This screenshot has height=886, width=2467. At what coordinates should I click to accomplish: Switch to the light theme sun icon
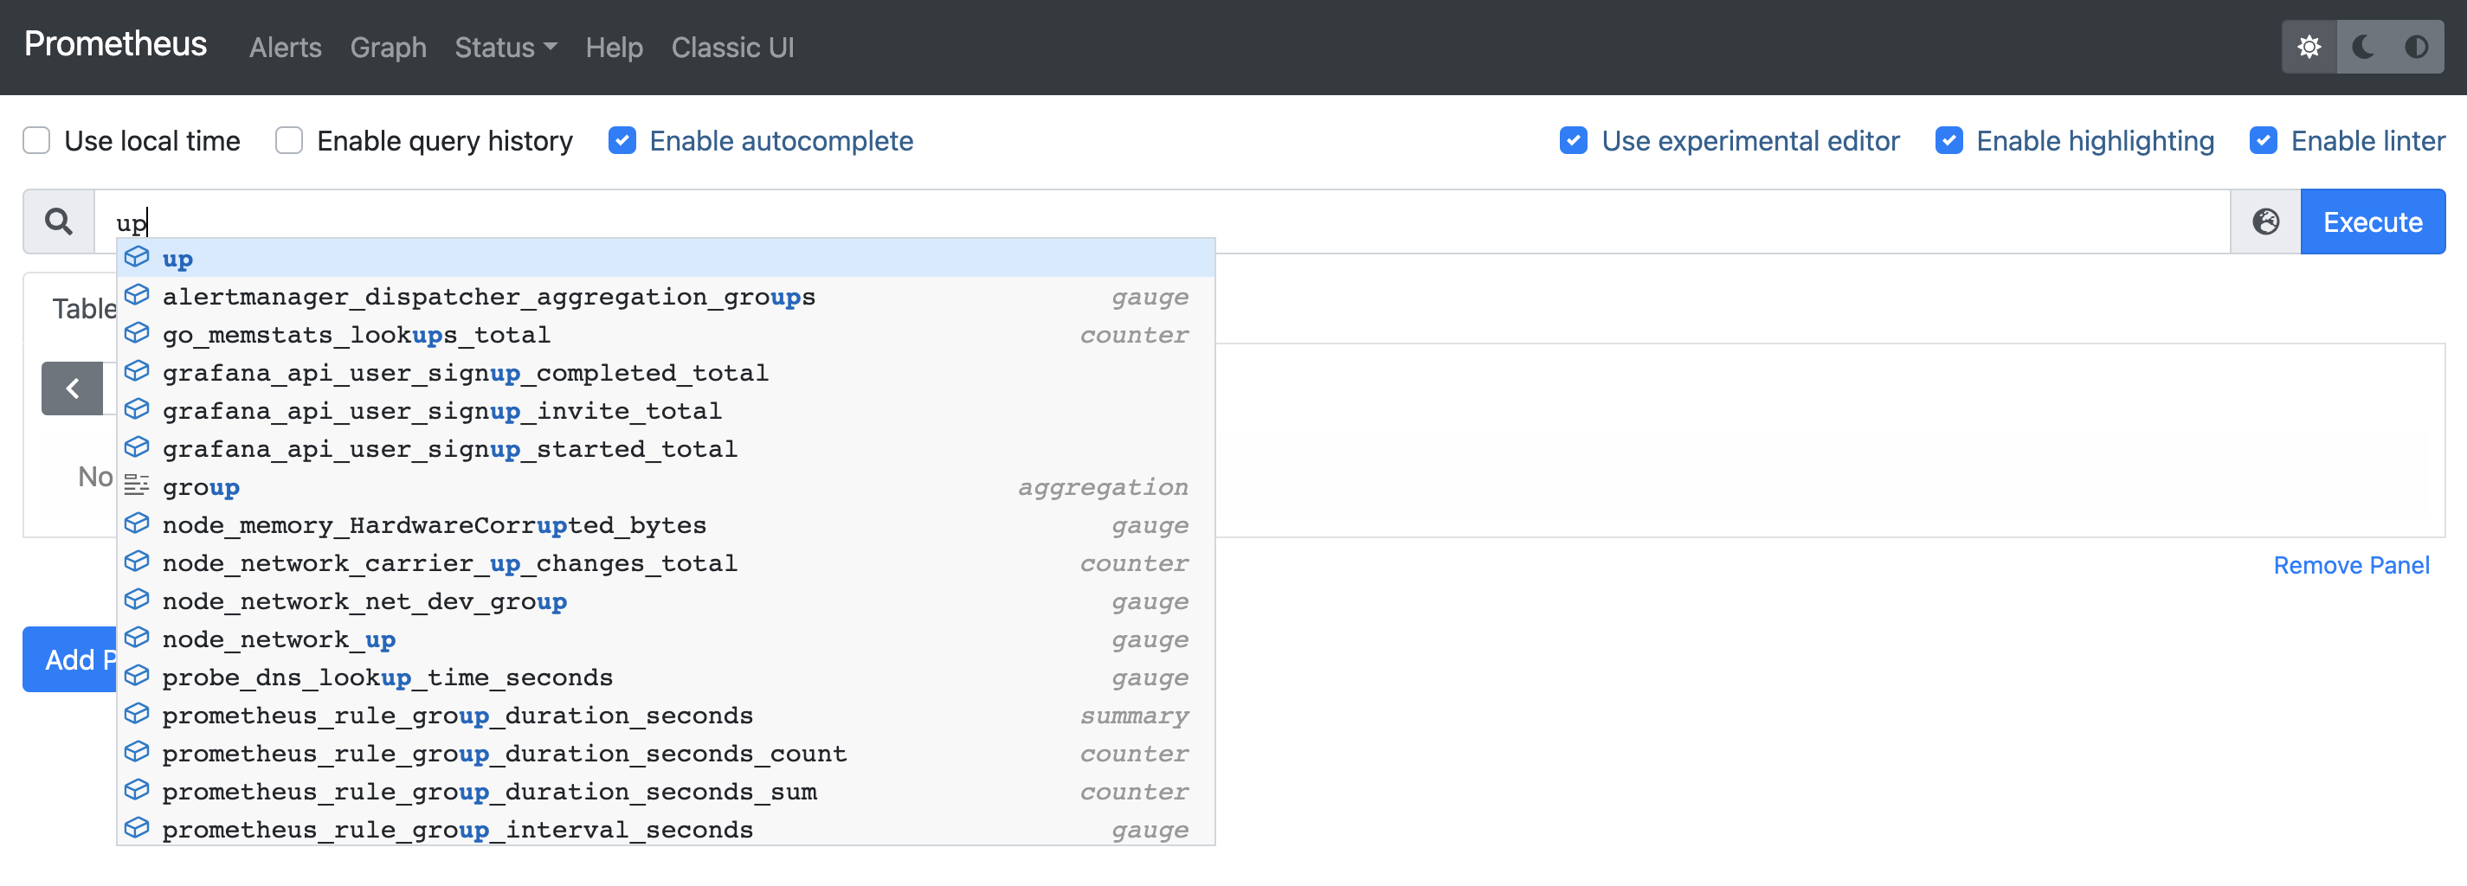pos(2309,47)
